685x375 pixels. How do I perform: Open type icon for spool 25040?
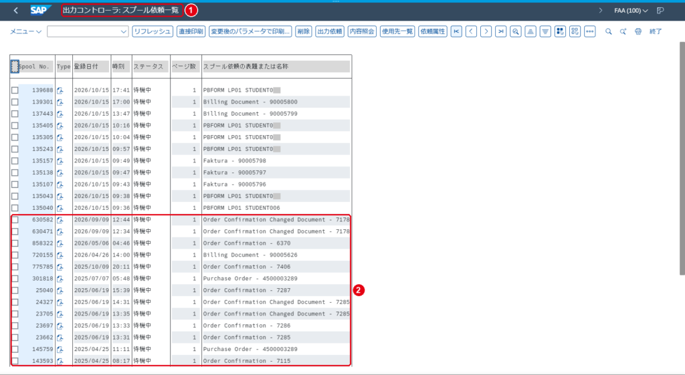(x=60, y=291)
